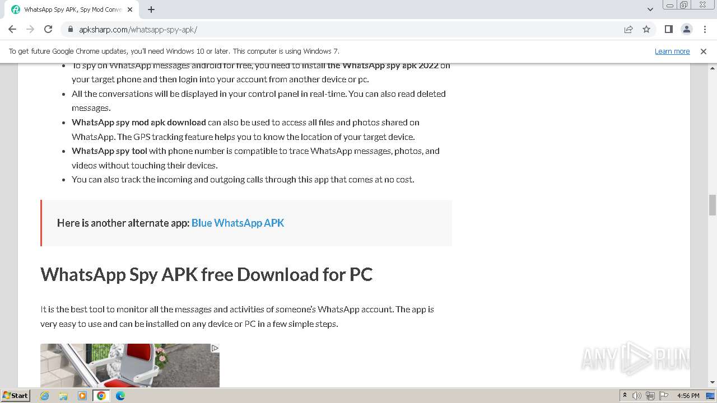Open Microsoft Edge from taskbar
Viewport: 717px width, 403px height.
[120, 396]
